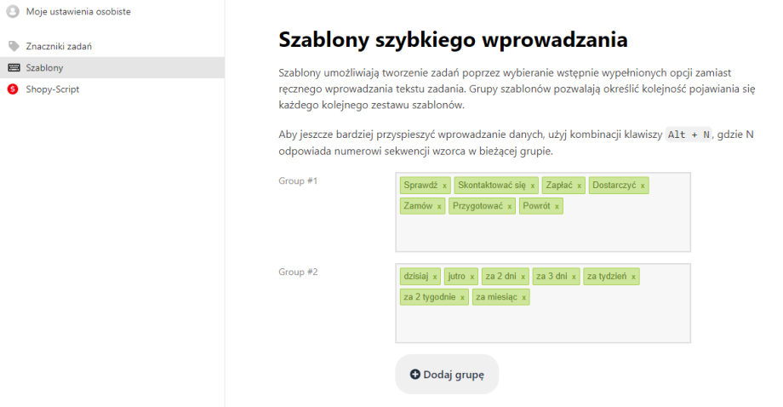
Task: Remove the Dostarczyć template tag
Action: coord(643,186)
